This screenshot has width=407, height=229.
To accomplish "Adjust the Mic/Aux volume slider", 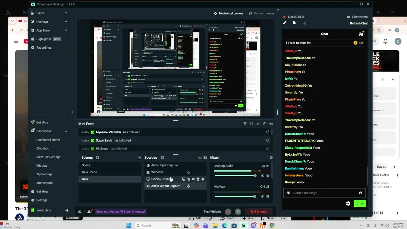I will pos(236,196).
